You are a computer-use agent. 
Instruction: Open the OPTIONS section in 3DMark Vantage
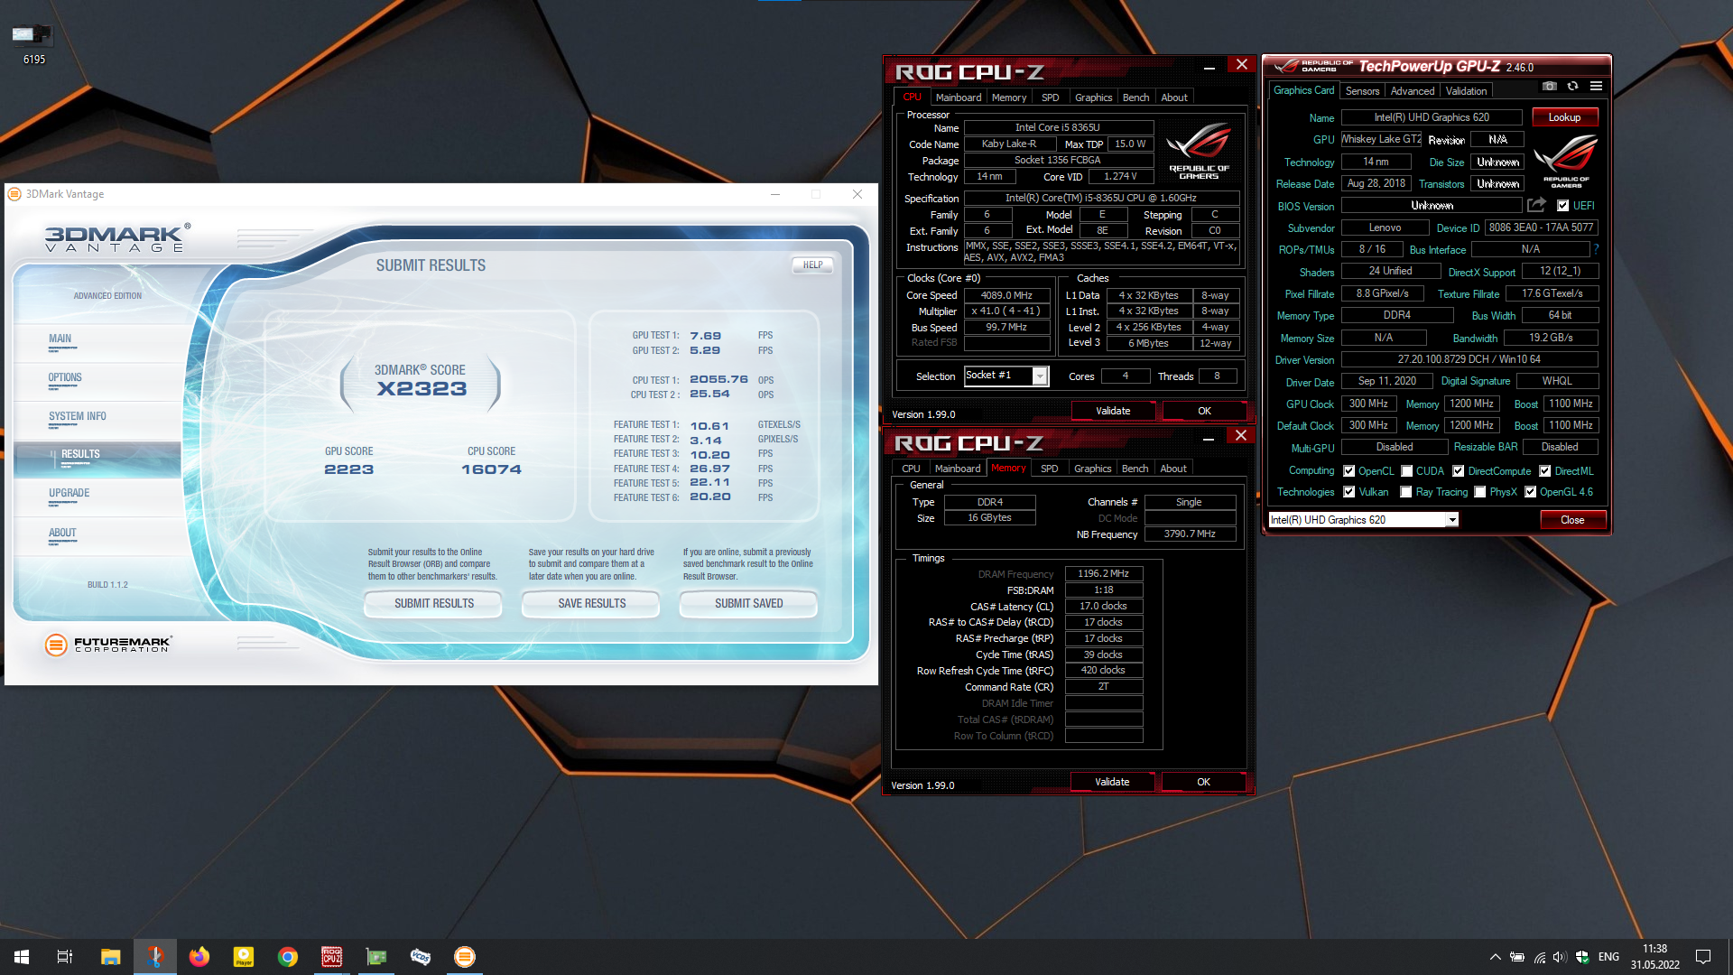pyautogui.click(x=65, y=378)
